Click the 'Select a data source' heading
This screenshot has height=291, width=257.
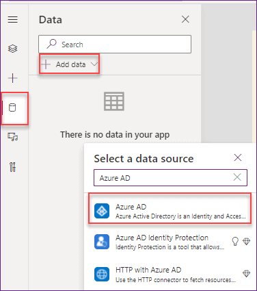click(144, 159)
